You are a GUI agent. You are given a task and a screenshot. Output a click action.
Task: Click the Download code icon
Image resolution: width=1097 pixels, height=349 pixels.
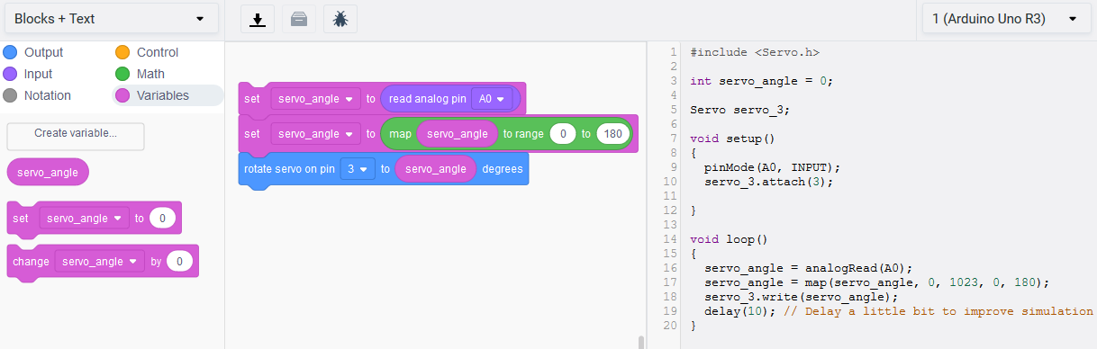tap(258, 19)
